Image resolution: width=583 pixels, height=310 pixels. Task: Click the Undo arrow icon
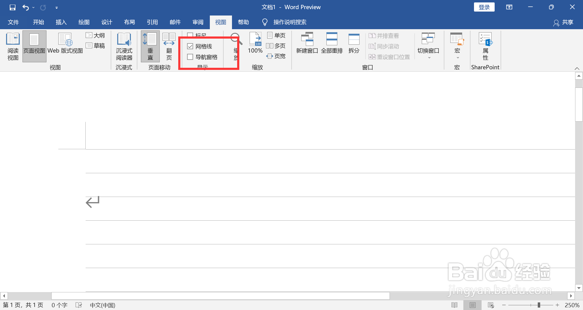click(26, 7)
